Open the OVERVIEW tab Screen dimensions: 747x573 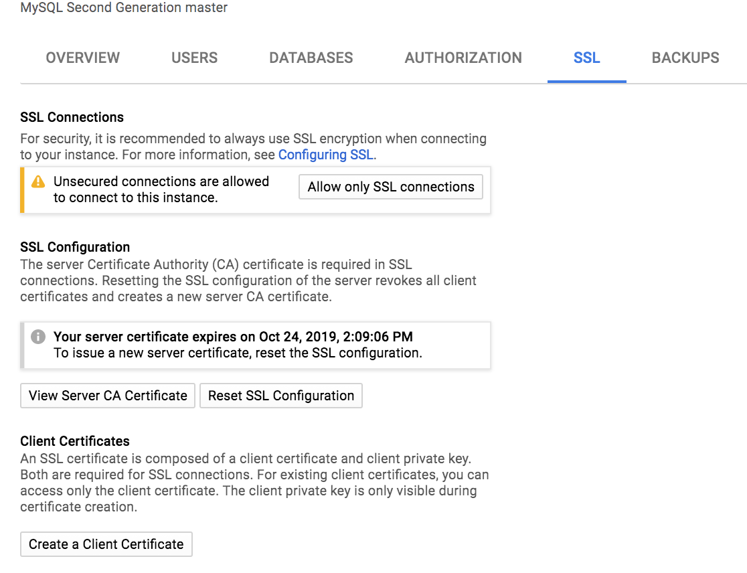83,58
